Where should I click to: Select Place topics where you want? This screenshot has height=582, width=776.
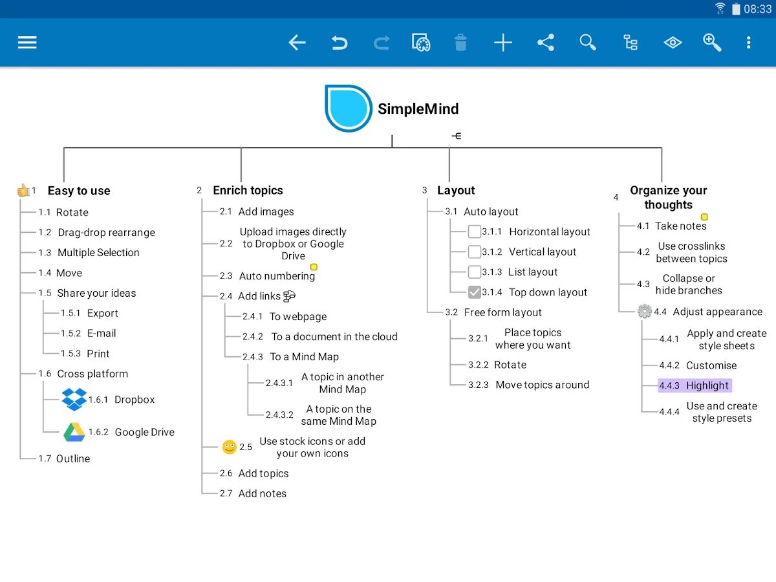[x=533, y=339]
